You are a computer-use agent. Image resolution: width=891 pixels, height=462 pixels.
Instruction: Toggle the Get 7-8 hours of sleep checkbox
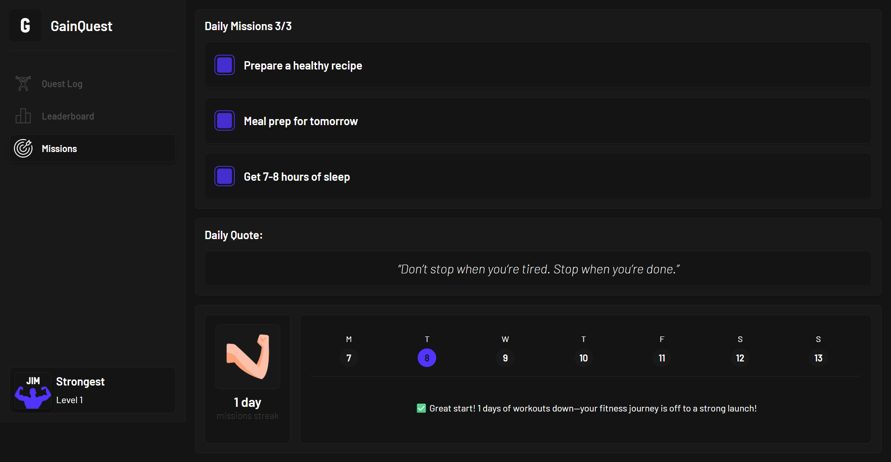pyautogui.click(x=225, y=176)
